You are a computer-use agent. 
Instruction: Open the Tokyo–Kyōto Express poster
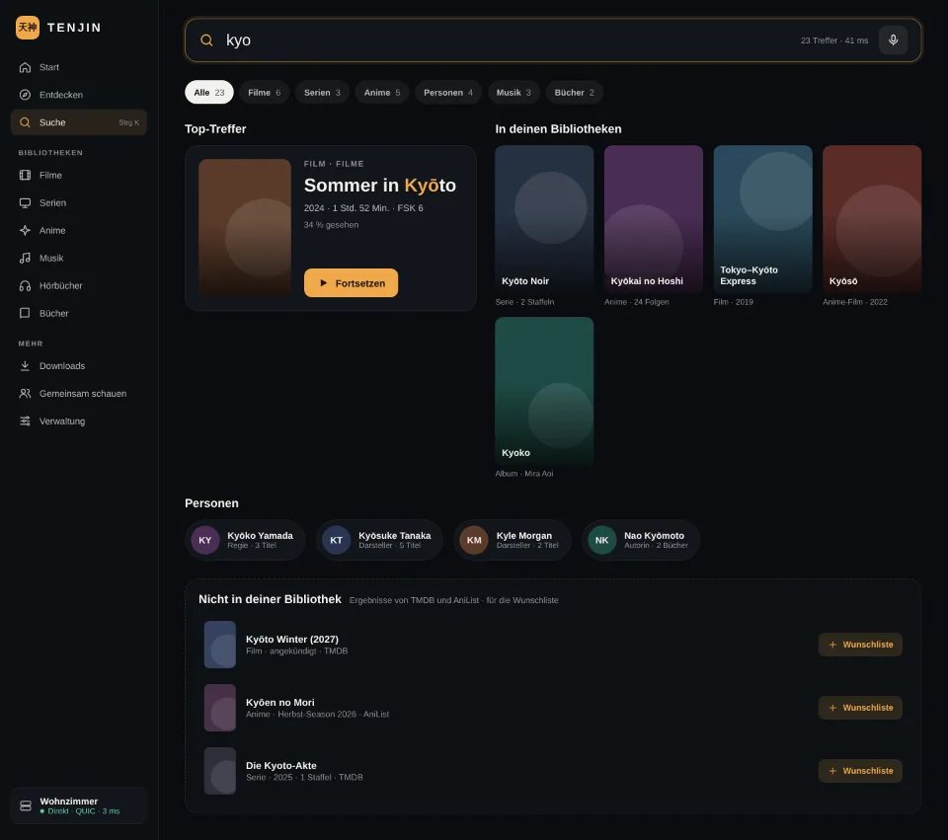coord(763,219)
